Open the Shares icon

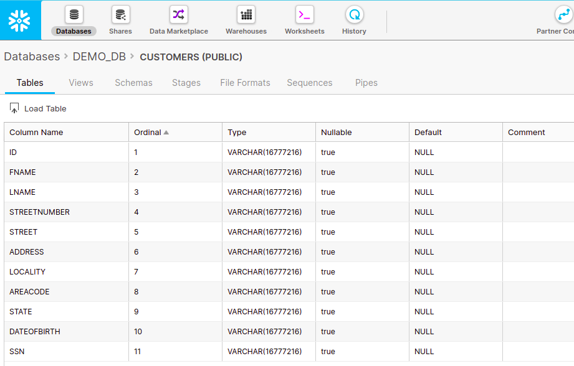coord(120,15)
